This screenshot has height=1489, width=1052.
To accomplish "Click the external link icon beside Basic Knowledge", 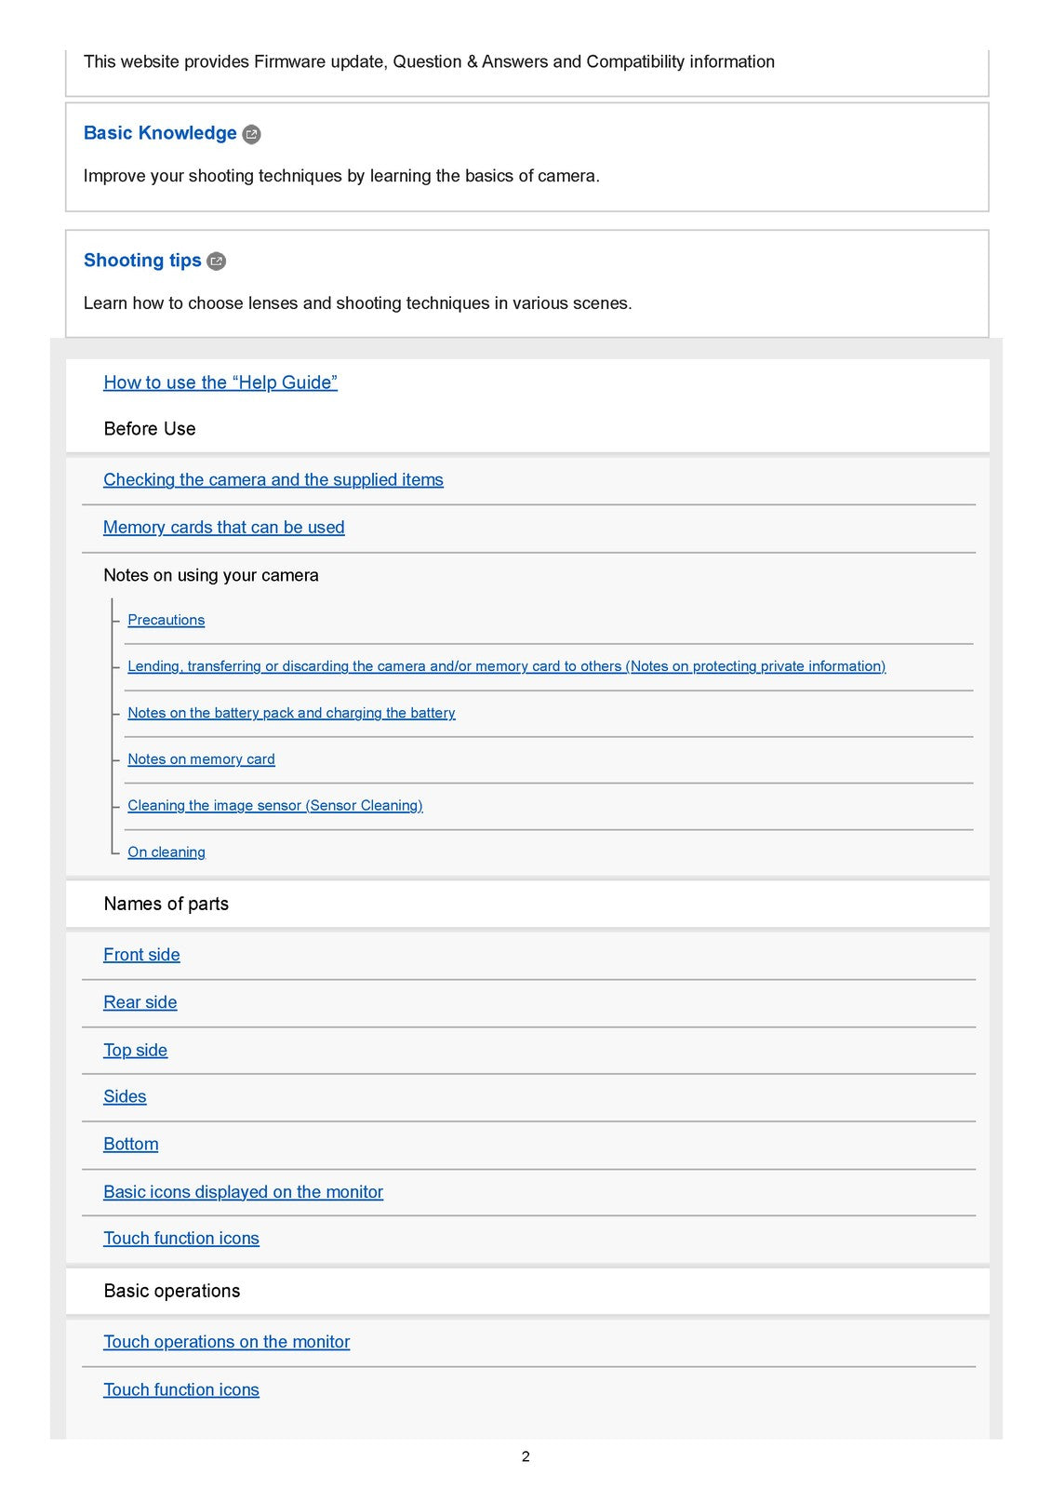I will (x=251, y=134).
